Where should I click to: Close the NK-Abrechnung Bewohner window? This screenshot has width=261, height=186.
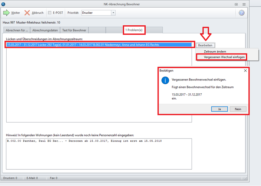[x=244, y=4]
